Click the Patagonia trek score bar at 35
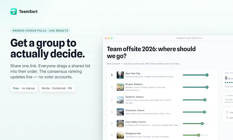Image resolution: width=233 pixels, height=140 pixels. pyautogui.click(x=195, y=135)
